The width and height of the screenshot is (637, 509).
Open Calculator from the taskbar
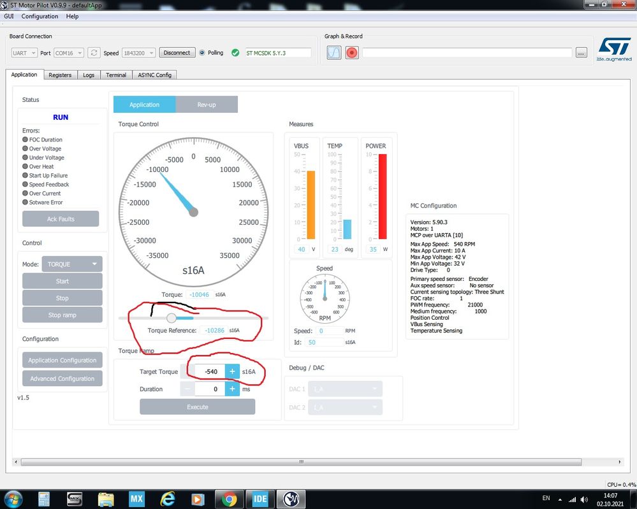[x=43, y=499]
